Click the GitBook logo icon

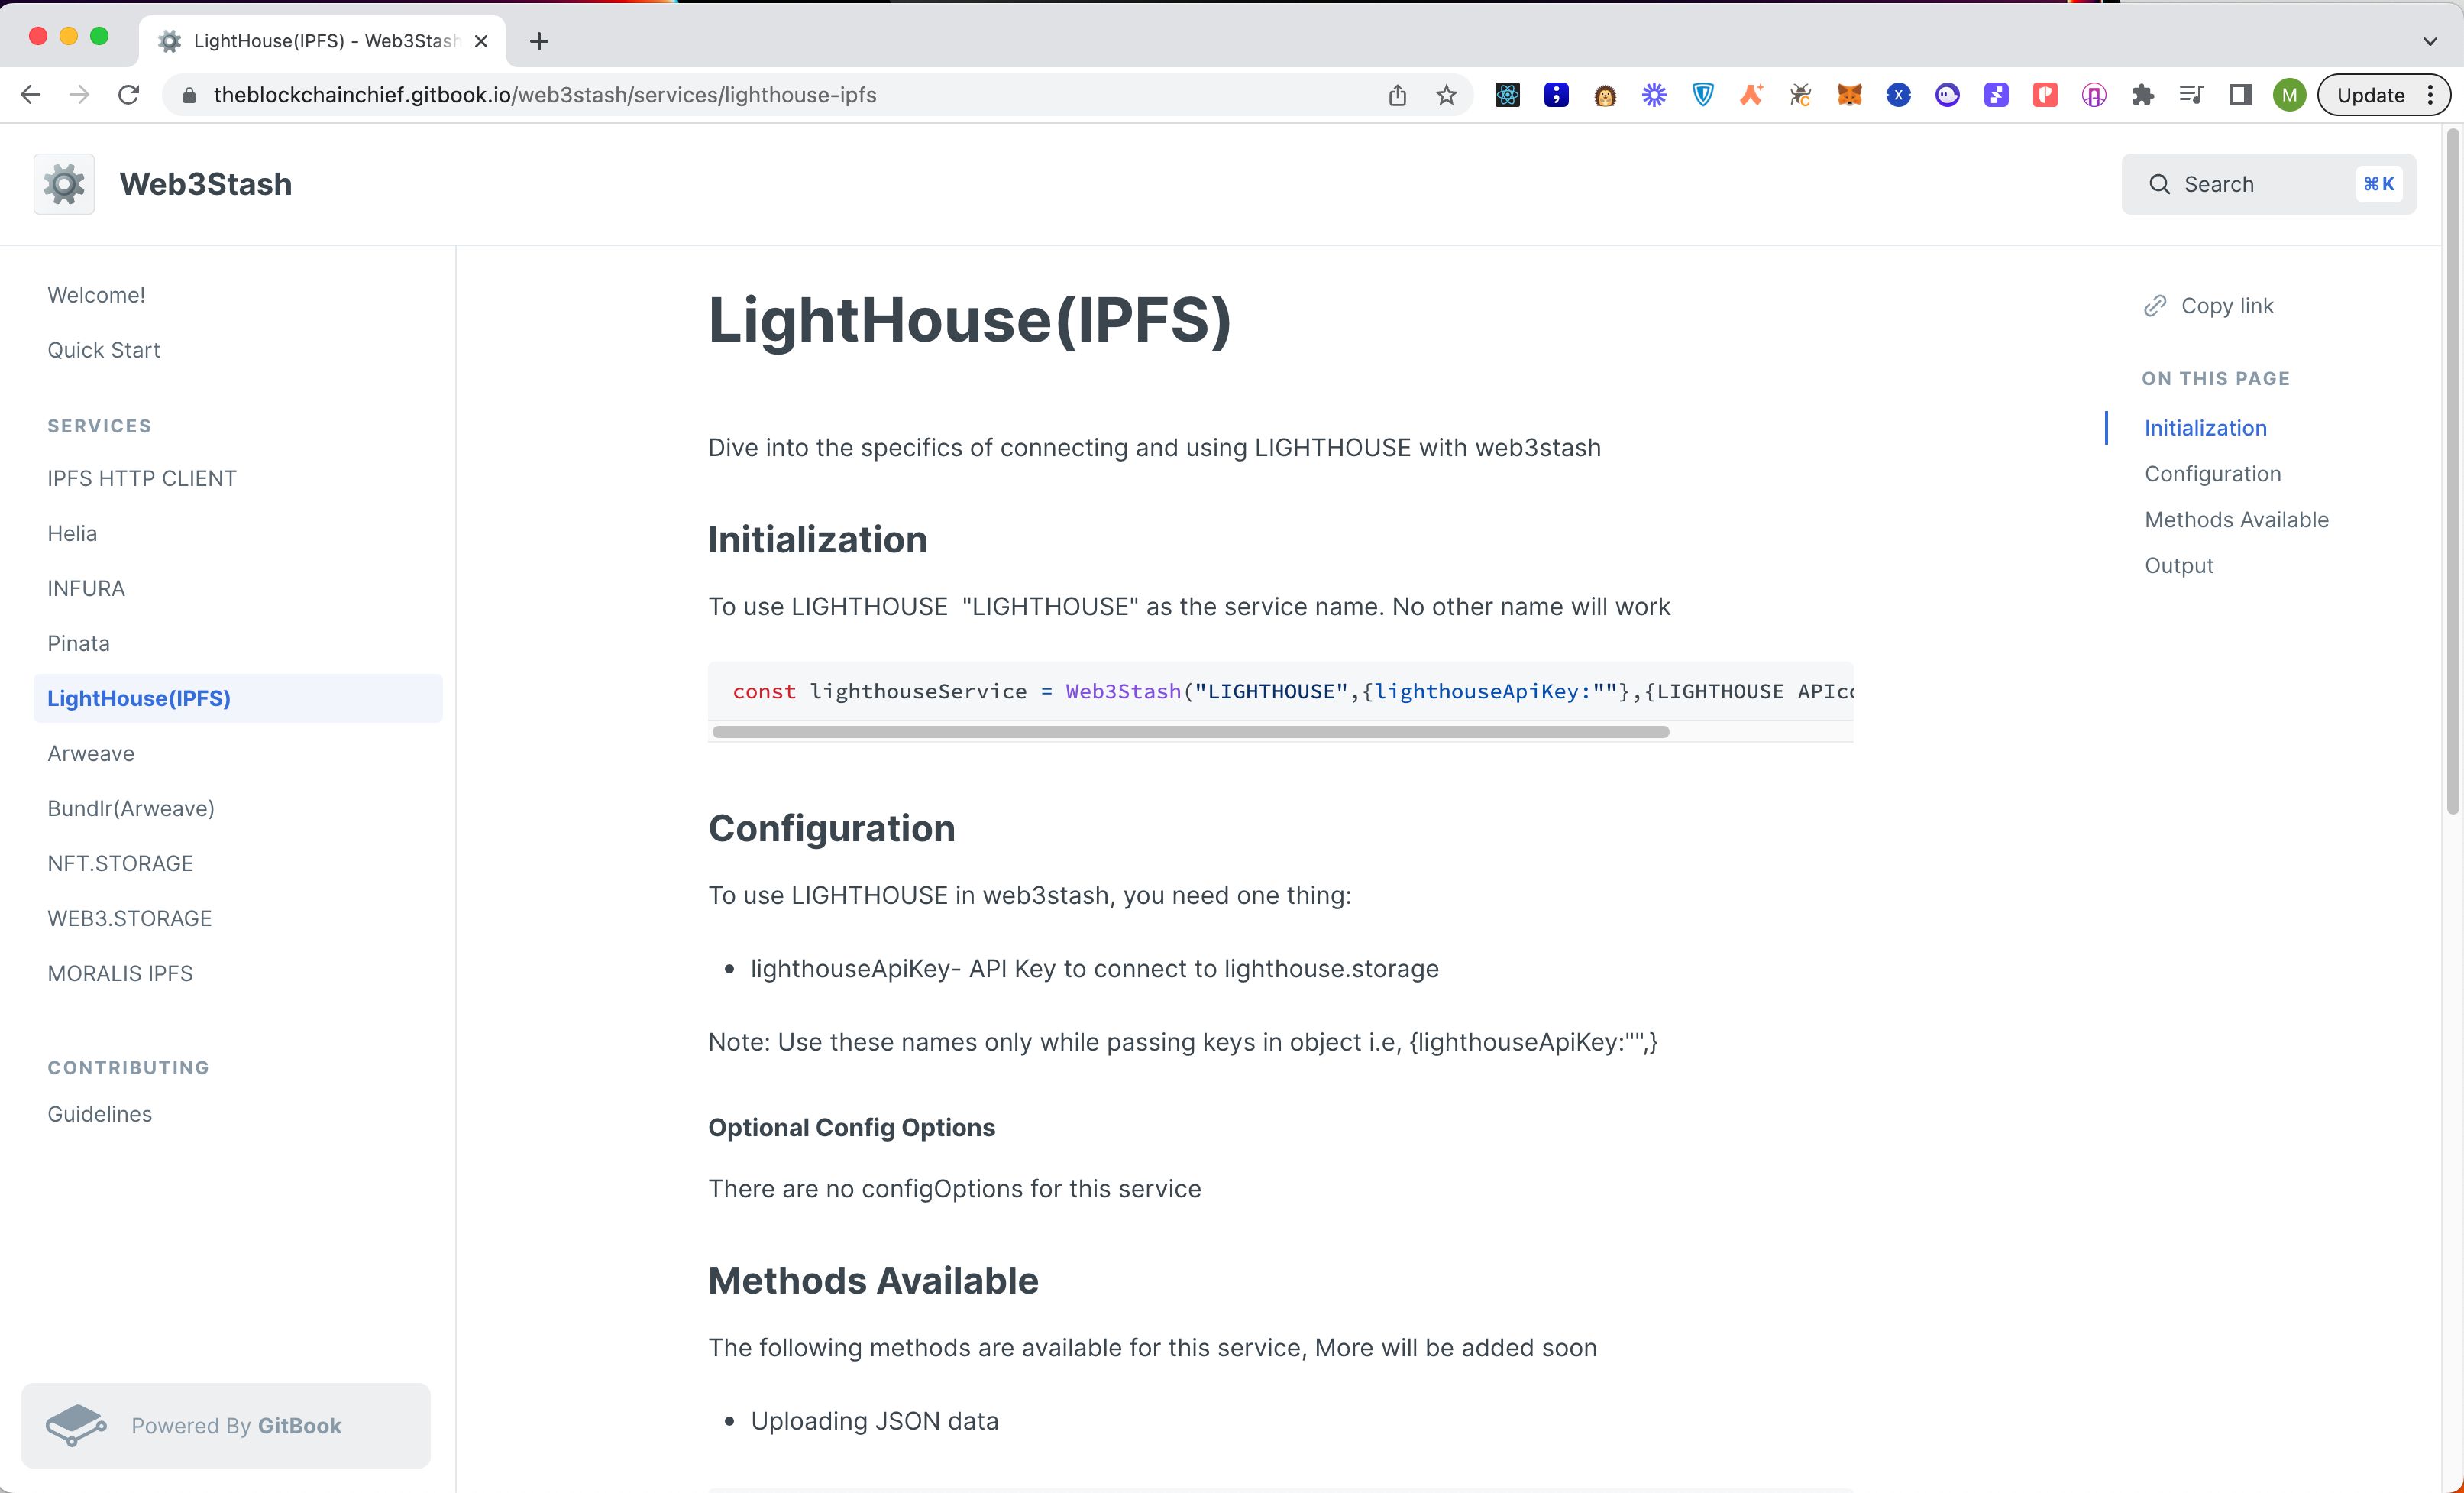pyautogui.click(x=77, y=1425)
